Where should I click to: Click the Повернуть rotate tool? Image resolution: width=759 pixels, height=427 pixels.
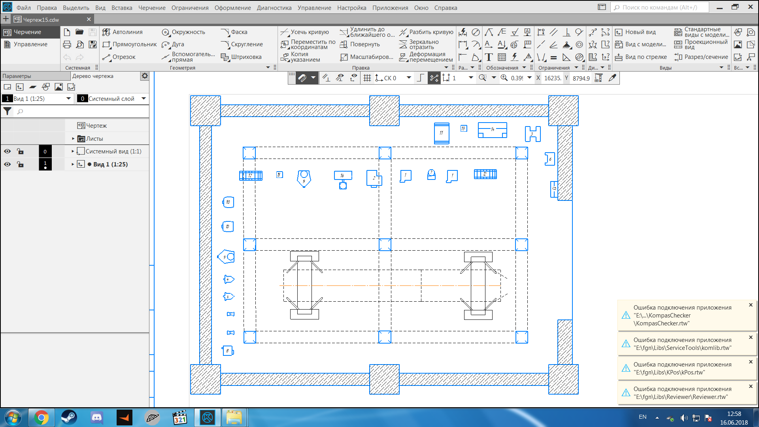click(x=360, y=44)
